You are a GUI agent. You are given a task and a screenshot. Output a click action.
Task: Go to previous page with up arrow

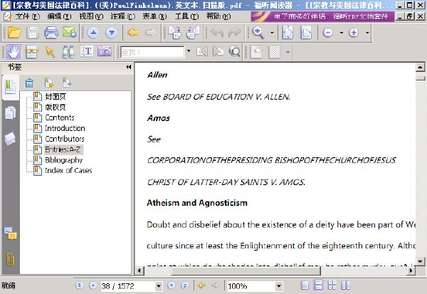click(93, 33)
